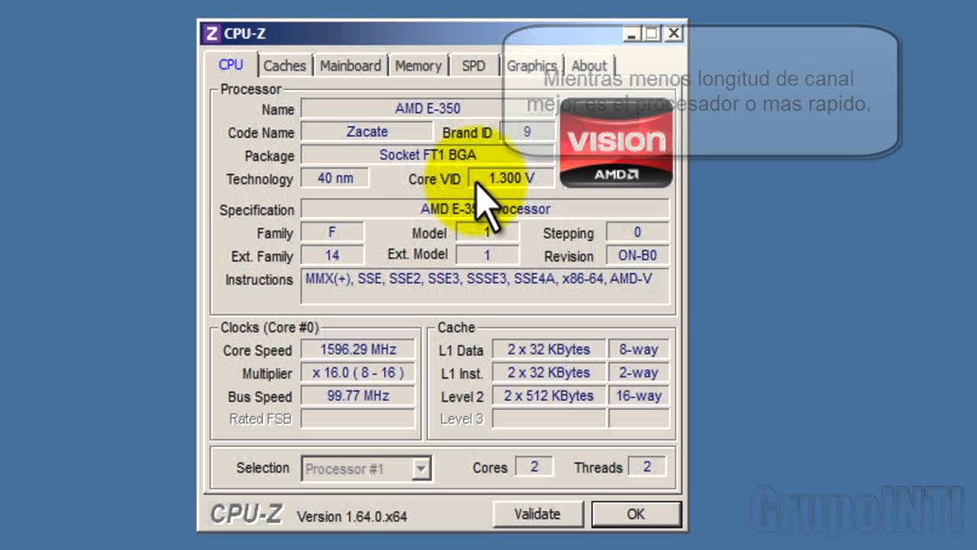This screenshot has height=550, width=977.
Task: Click the Threads value 2
Action: [646, 467]
